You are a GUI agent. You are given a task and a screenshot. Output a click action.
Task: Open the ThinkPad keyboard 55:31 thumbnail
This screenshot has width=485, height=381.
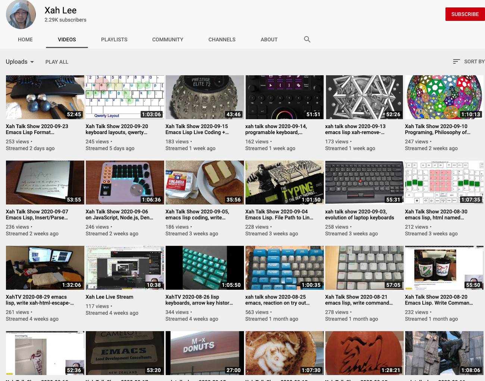click(x=364, y=182)
